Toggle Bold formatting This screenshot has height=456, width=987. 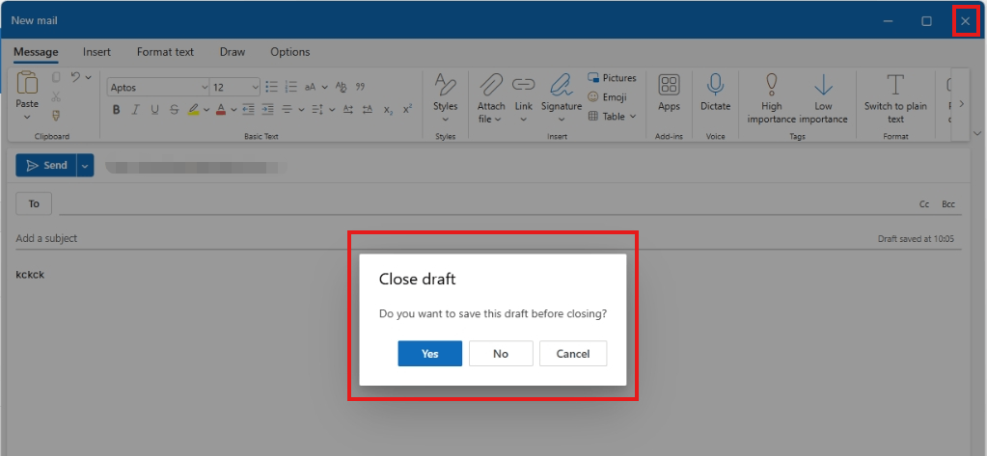[x=116, y=110]
